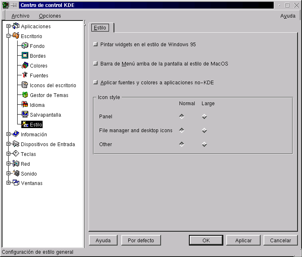Click the Fuentes font icon
Image resolution: width=302 pixels, height=257 pixels.
25,75
